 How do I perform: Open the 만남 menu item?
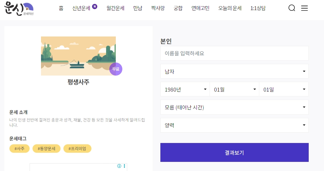pos(138,8)
